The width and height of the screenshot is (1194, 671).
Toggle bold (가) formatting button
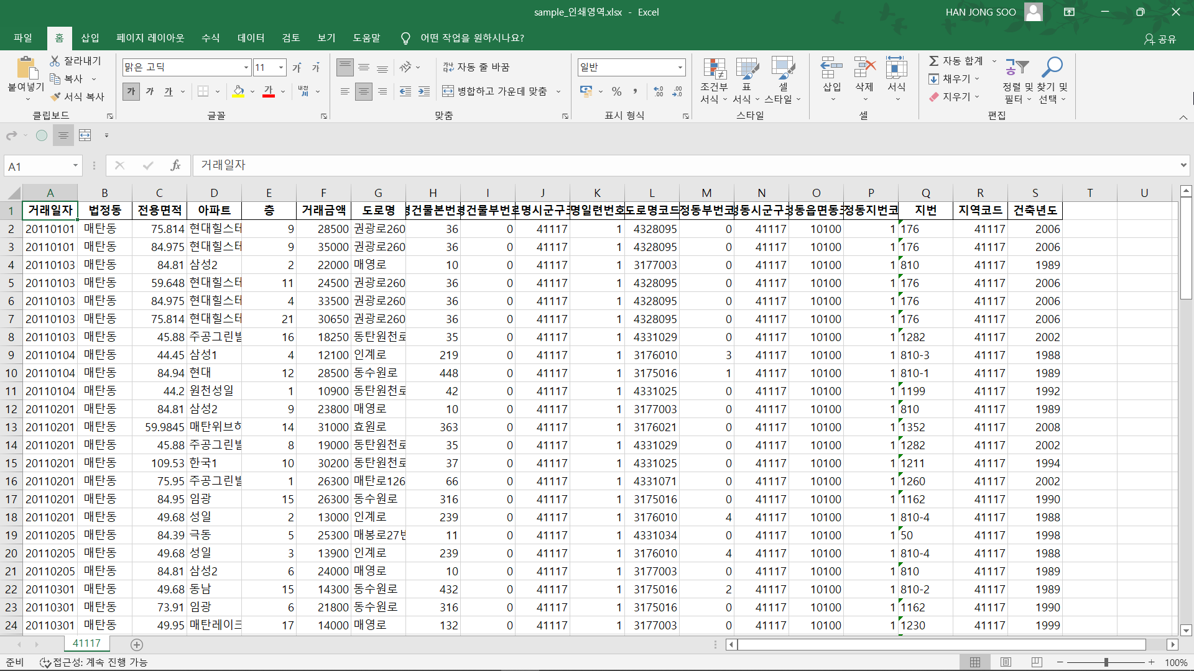click(x=131, y=91)
